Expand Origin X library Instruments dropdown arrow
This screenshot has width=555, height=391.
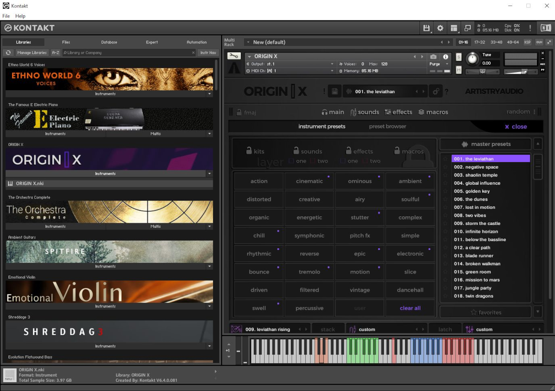(210, 174)
